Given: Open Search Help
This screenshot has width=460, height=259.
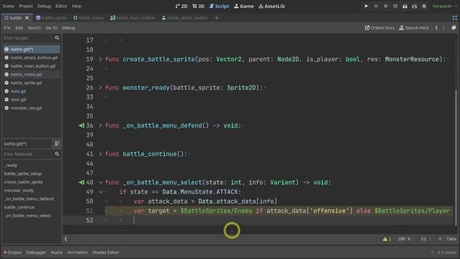Looking at the screenshot, I should coord(414,27).
